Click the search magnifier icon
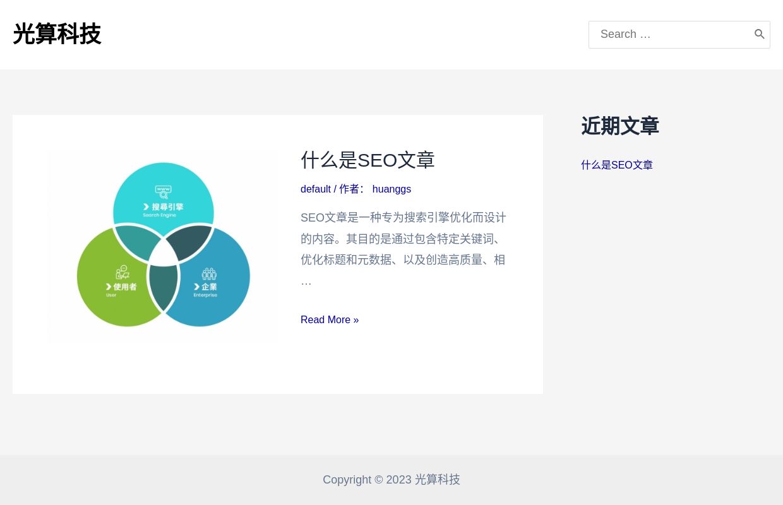Image resolution: width=783 pixels, height=505 pixels. [760, 34]
